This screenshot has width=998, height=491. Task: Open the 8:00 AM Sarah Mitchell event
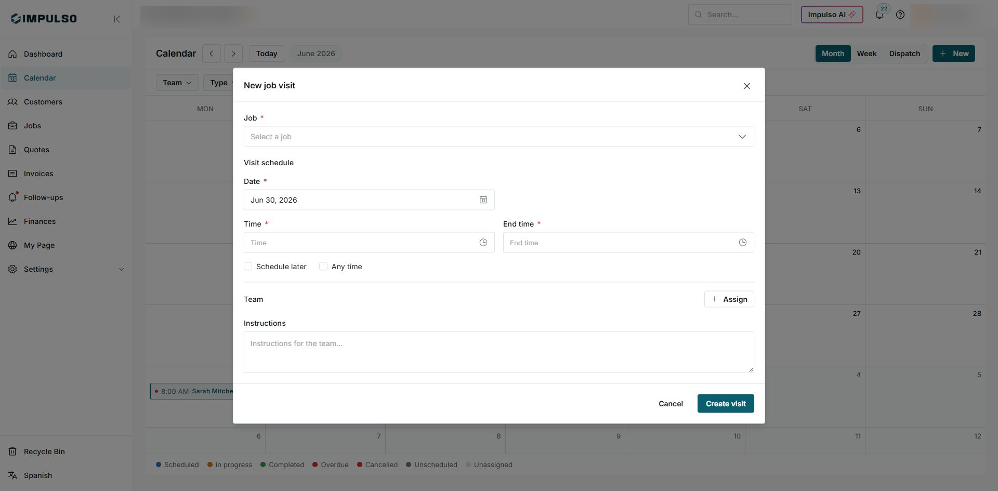pyautogui.click(x=192, y=391)
